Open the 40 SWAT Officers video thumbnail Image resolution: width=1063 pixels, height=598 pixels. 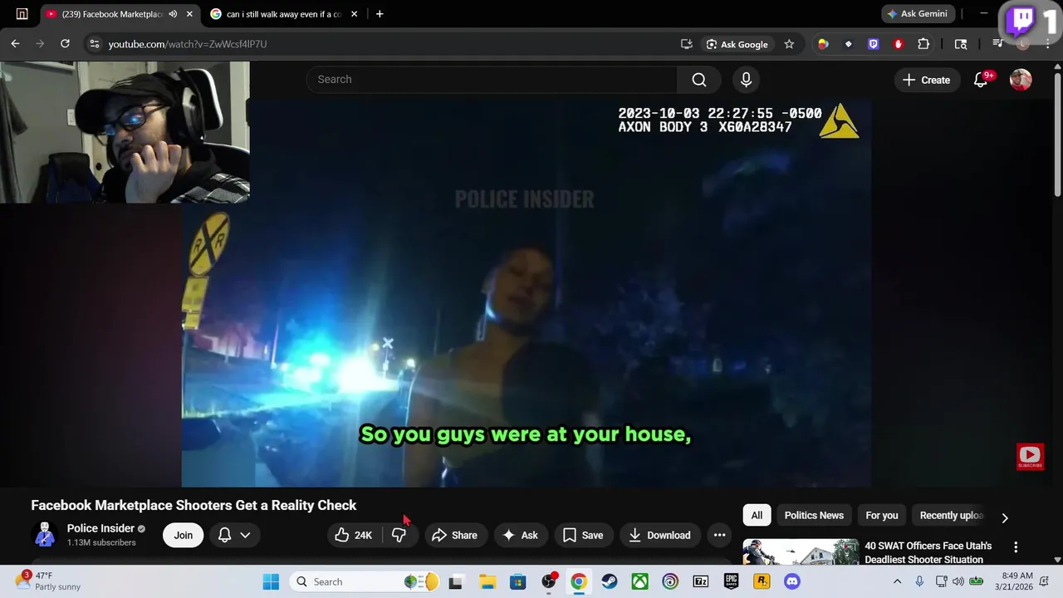[x=801, y=552]
